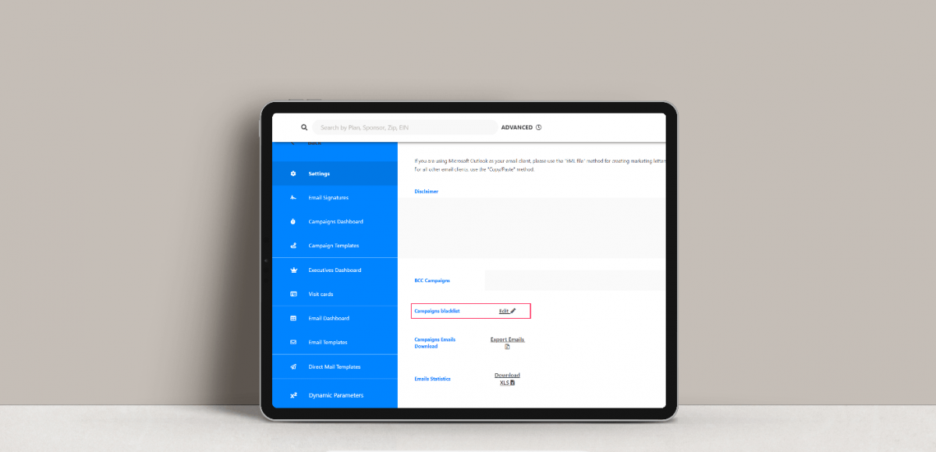Focus the Search by Plan, Sponsor field

404,127
